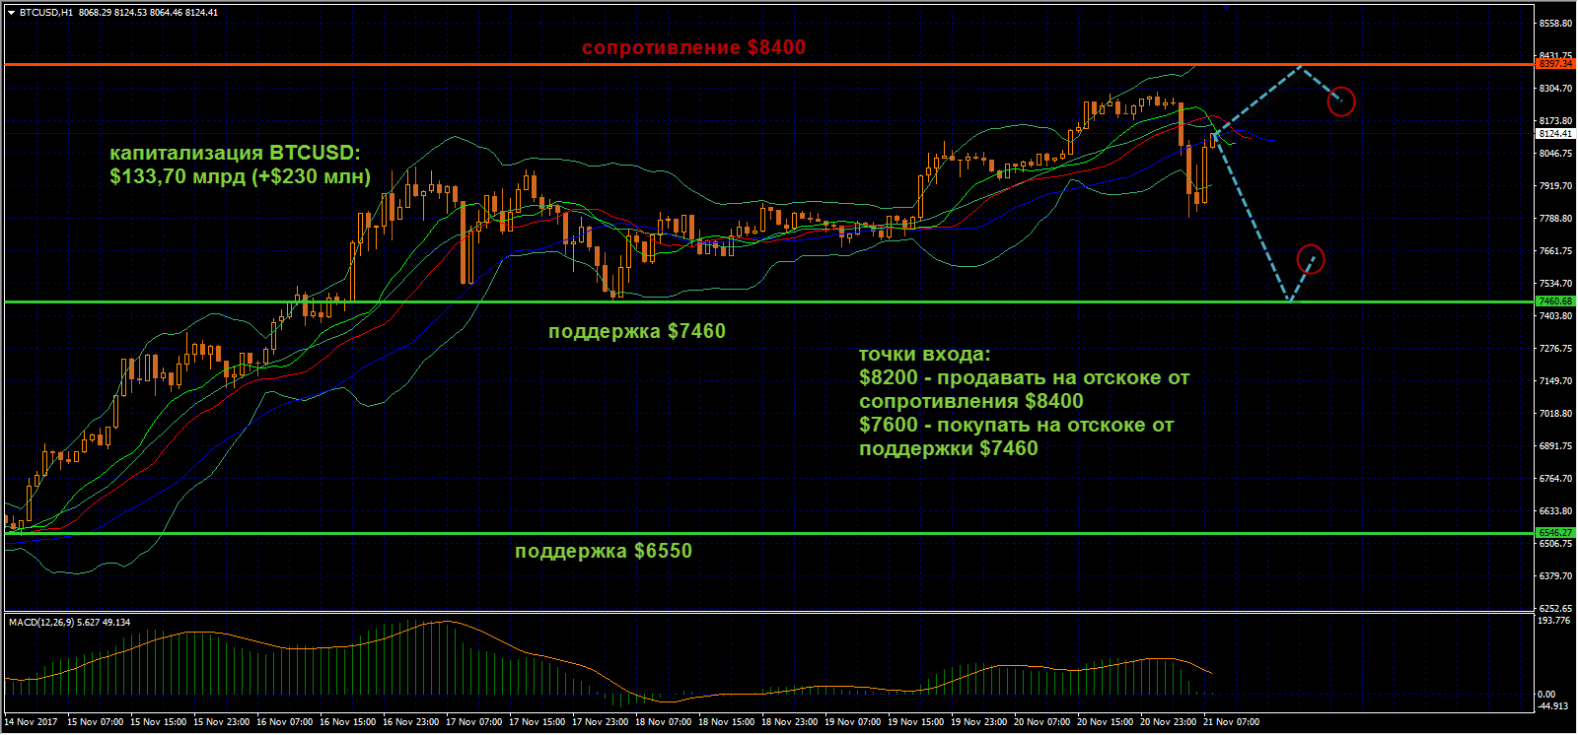Click the line $8200 - продавать на отскоке от
This screenshot has height=735, width=1578.
pyautogui.click(x=1025, y=377)
